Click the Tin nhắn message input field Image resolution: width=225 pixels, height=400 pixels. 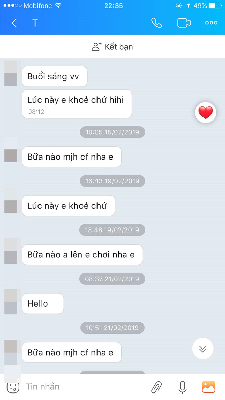pyautogui.click(x=84, y=387)
